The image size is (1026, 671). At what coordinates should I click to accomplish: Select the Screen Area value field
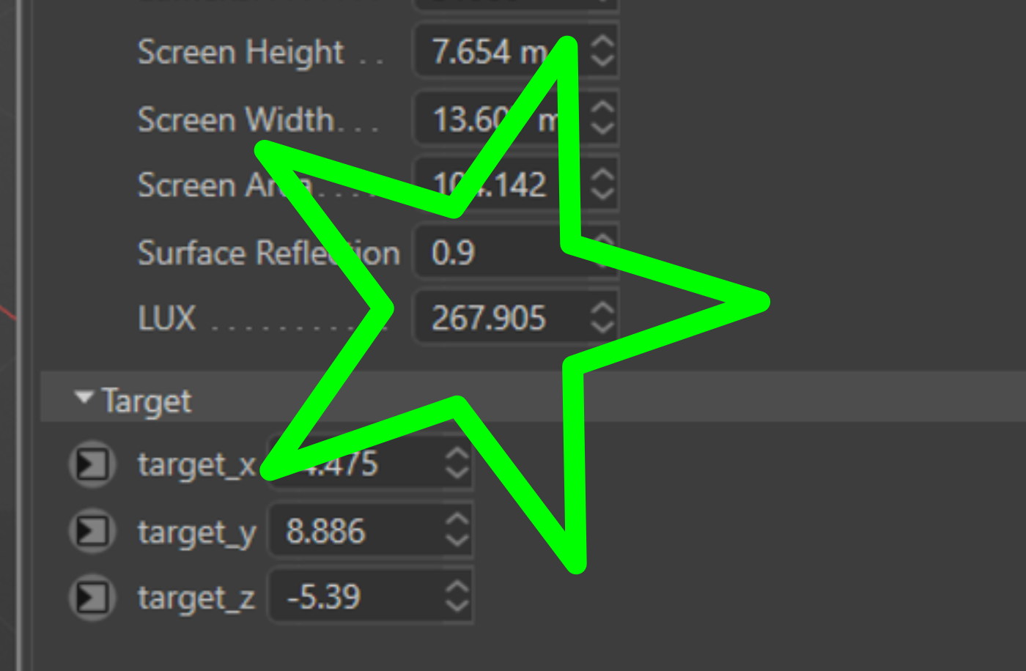[x=516, y=185]
